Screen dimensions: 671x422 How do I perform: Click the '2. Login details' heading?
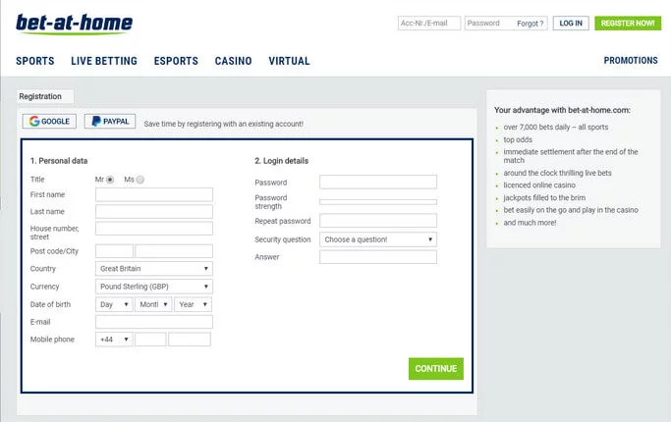tap(282, 161)
